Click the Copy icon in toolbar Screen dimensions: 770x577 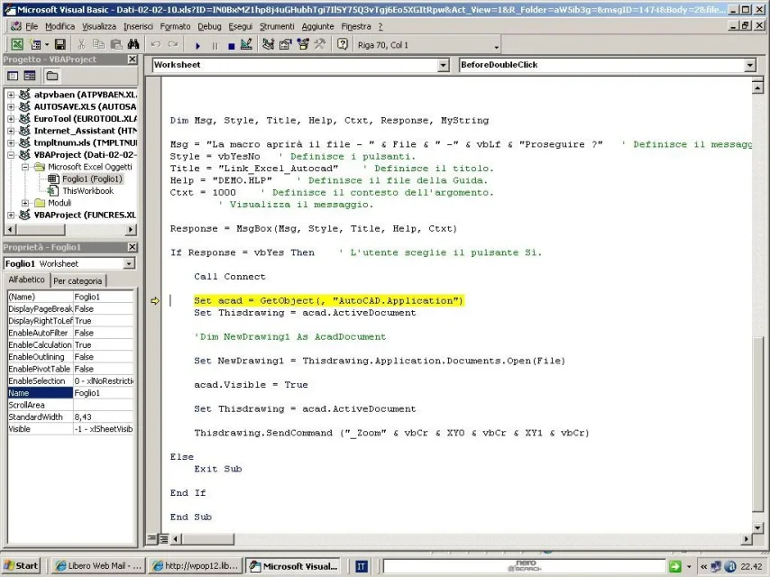coord(98,45)
